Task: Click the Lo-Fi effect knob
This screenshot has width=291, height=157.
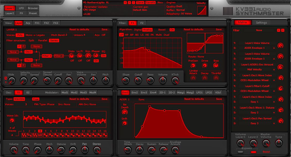Action: [x=80, y=56]
